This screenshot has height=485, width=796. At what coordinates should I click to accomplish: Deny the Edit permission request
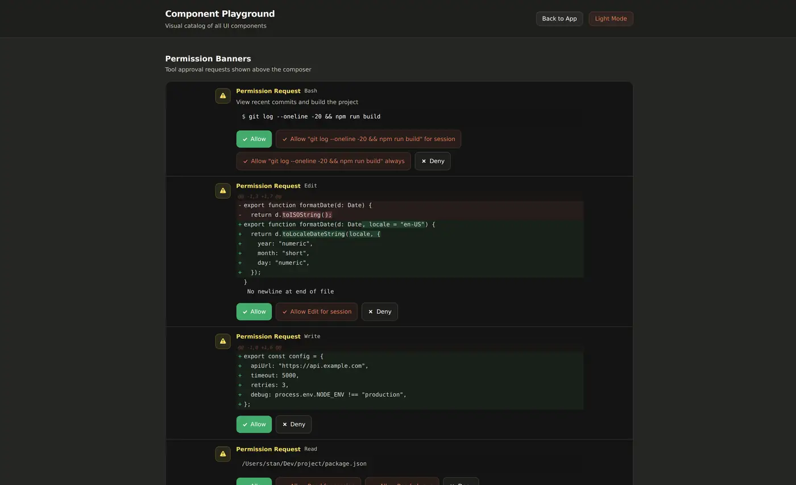380,312
